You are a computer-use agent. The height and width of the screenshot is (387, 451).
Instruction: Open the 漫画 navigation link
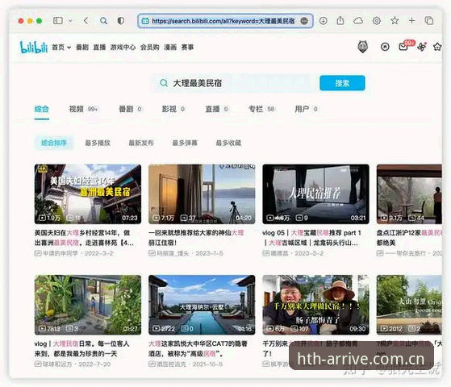pos(170,47)
